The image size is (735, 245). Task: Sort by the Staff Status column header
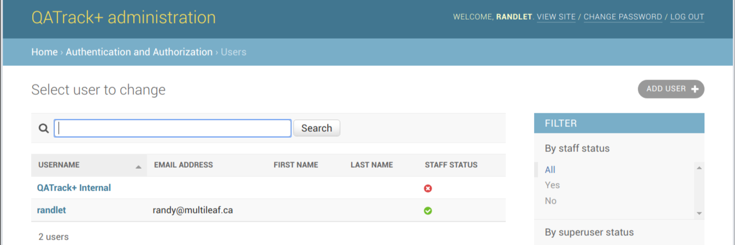point(451,165)
